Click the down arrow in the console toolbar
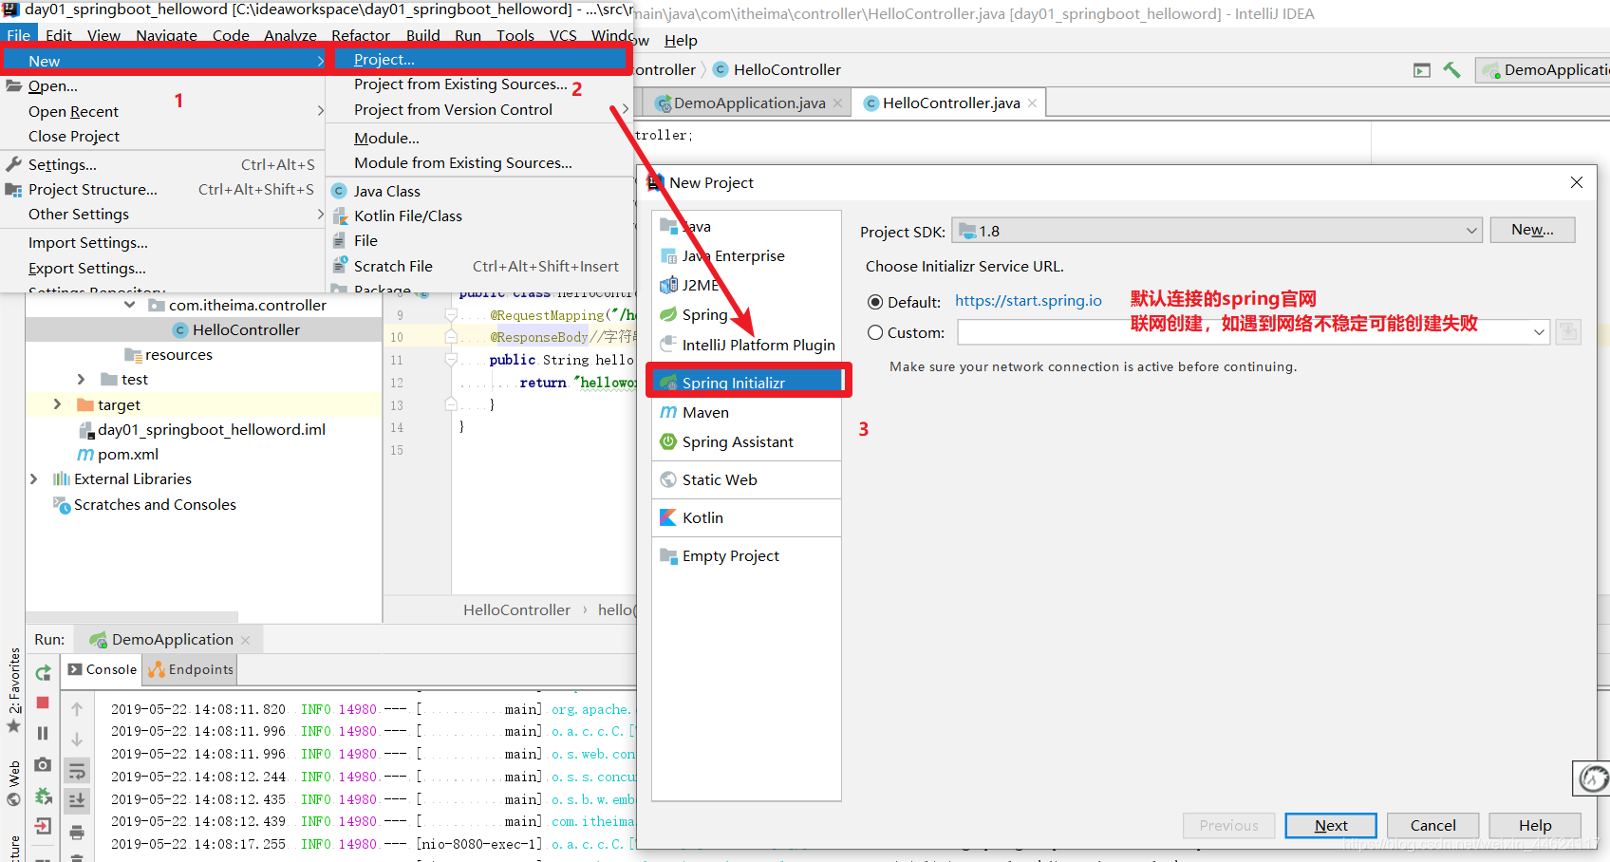 77,740
